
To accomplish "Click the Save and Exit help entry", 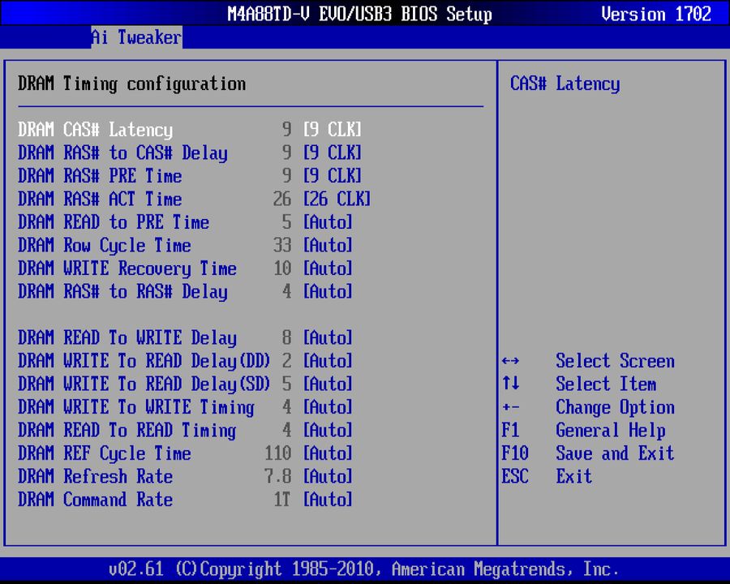I will (x=615, y=454).
